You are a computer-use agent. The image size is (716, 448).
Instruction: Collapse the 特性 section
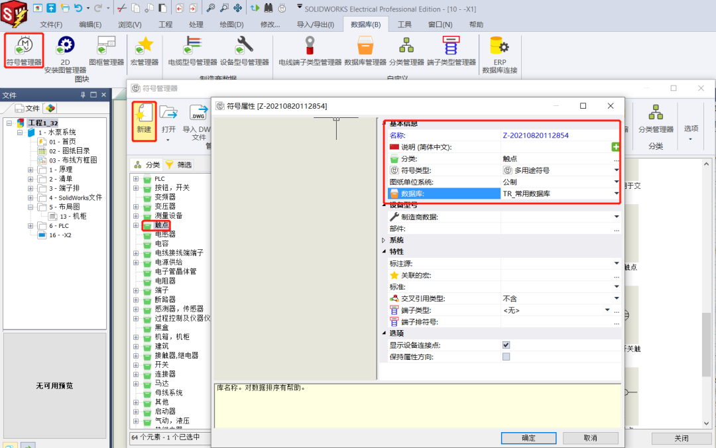pyautogui.click(x=384, y=251)
